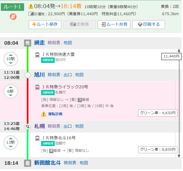Click the greyed 定期券 button

pos(80,24)
